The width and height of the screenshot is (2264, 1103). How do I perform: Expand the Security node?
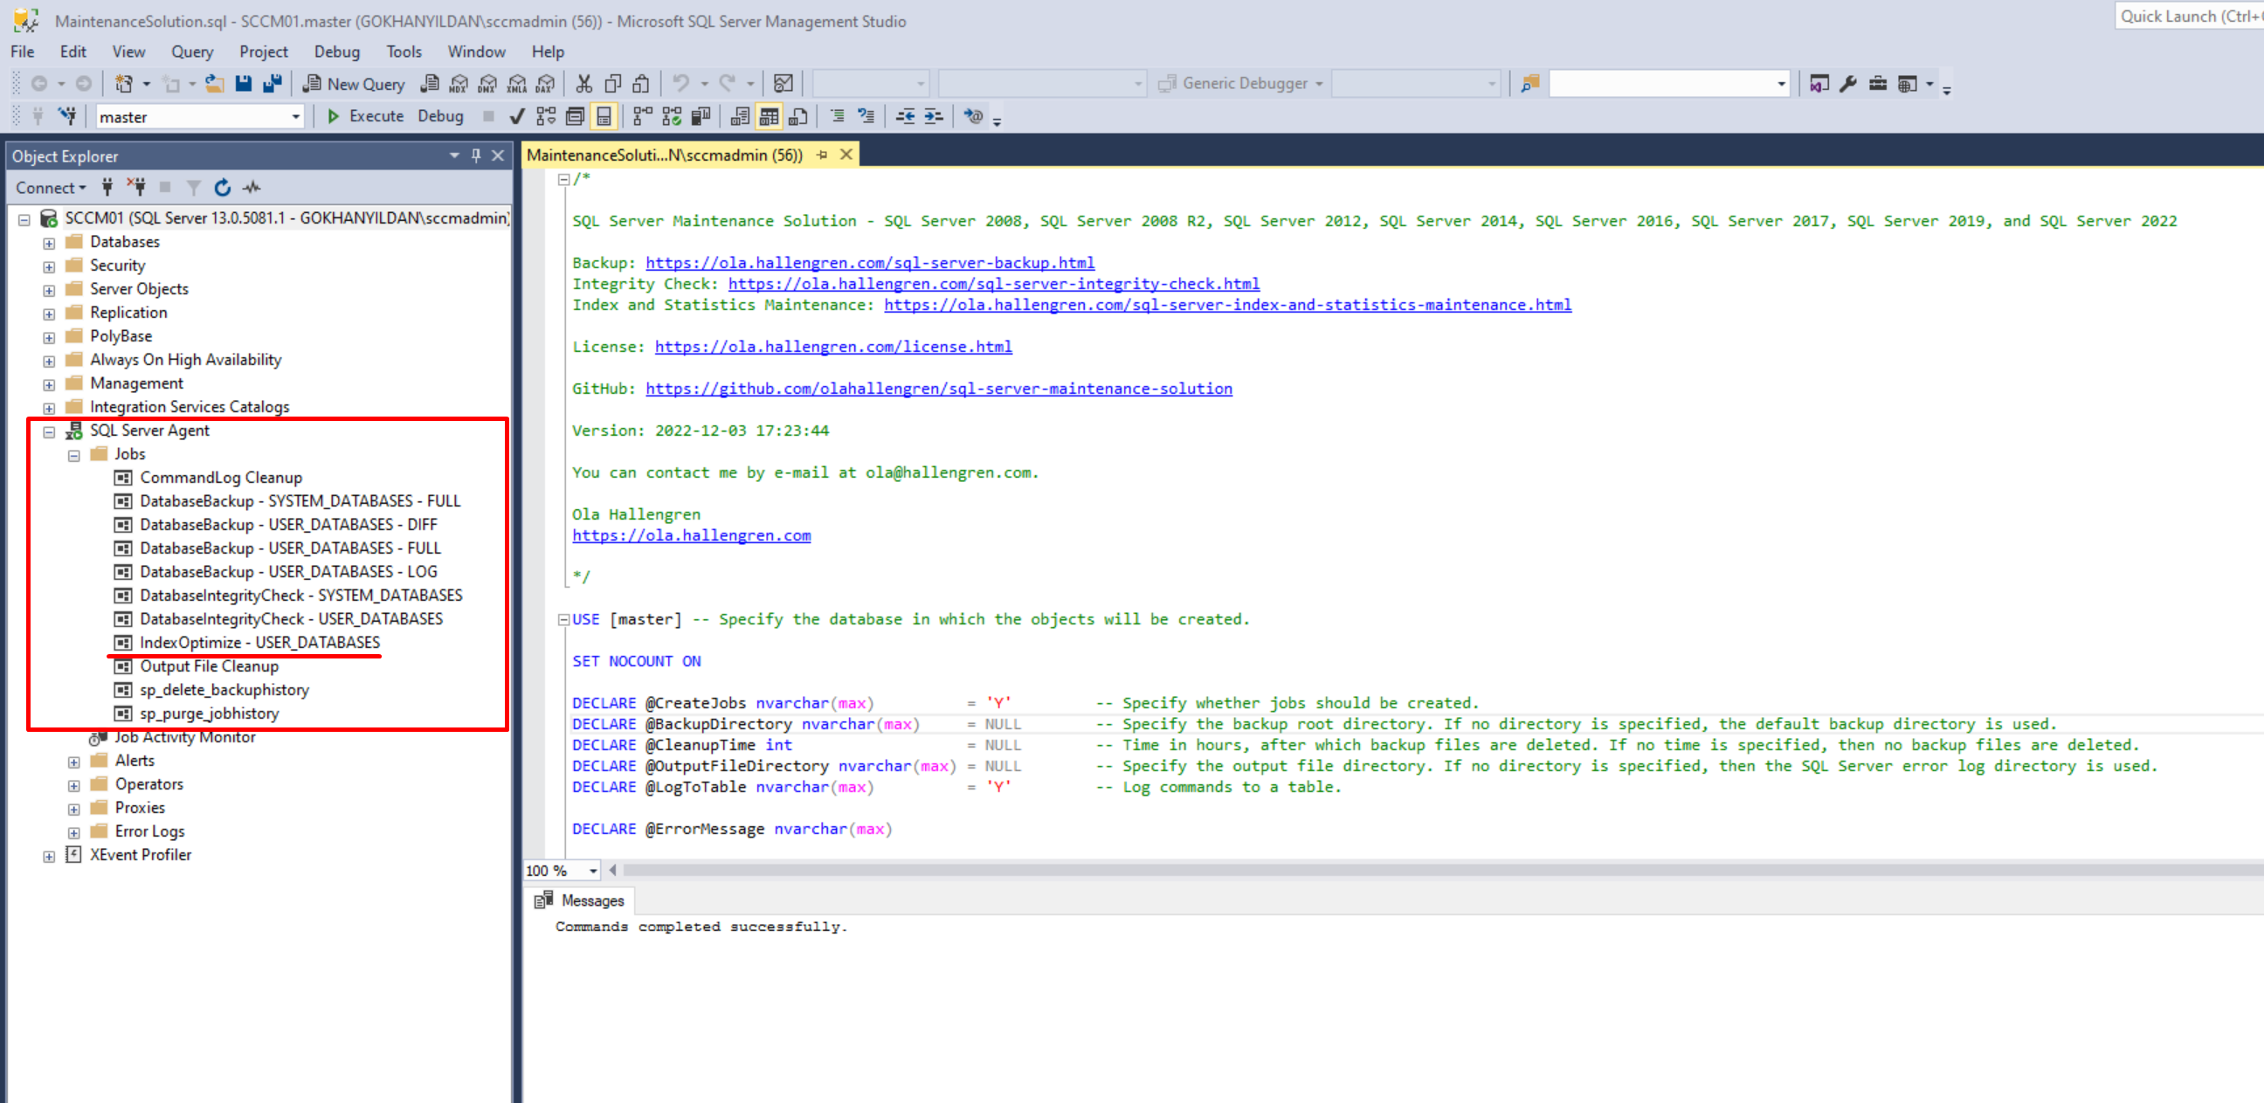[x=49, y=266]
